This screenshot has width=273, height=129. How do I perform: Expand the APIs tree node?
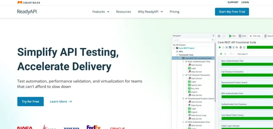177,52
